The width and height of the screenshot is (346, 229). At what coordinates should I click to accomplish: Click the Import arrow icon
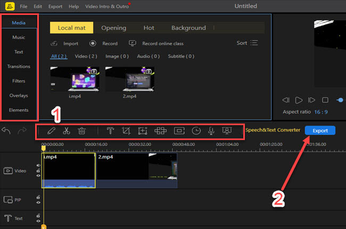click(54, 43)
